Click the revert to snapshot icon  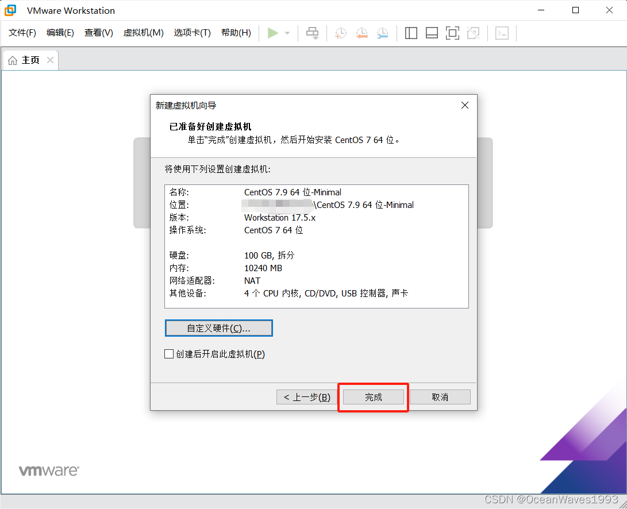click(x=362, y=33)
